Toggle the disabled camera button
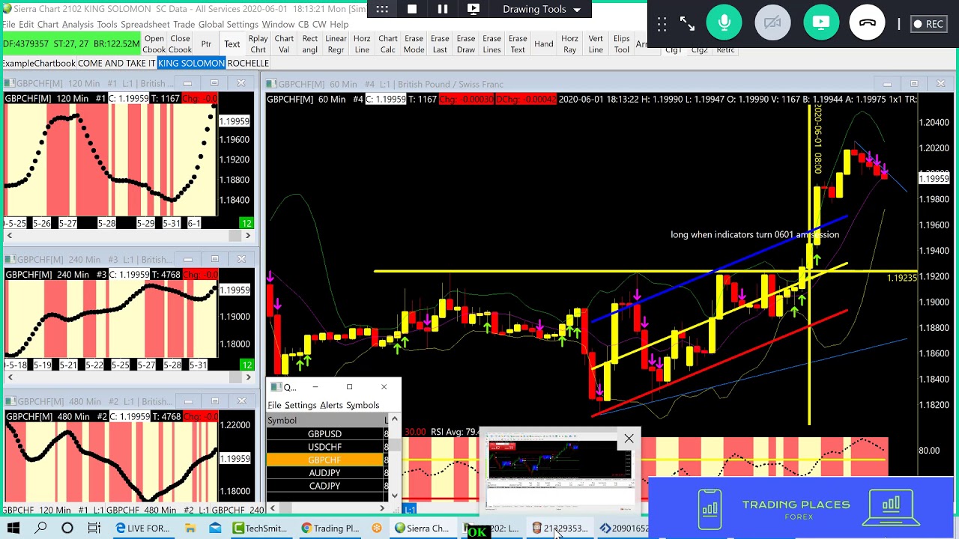Image resolution: width=959 pixels, height=539 pixels. pos(772,23)
